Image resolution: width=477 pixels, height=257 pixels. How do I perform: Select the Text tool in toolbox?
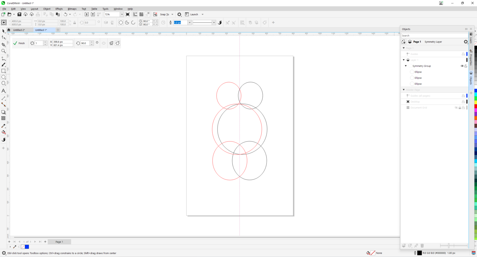(3, 91)
